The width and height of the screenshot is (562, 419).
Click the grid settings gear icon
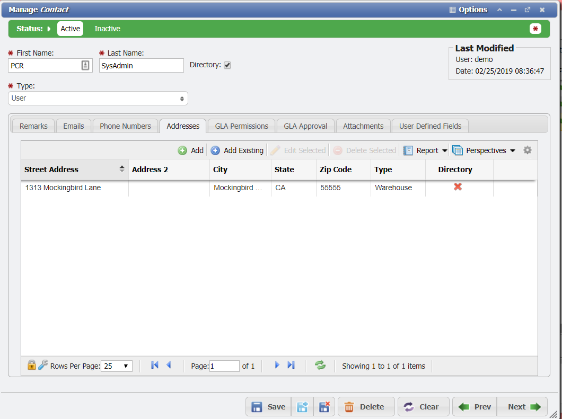(x=527, y=150)
